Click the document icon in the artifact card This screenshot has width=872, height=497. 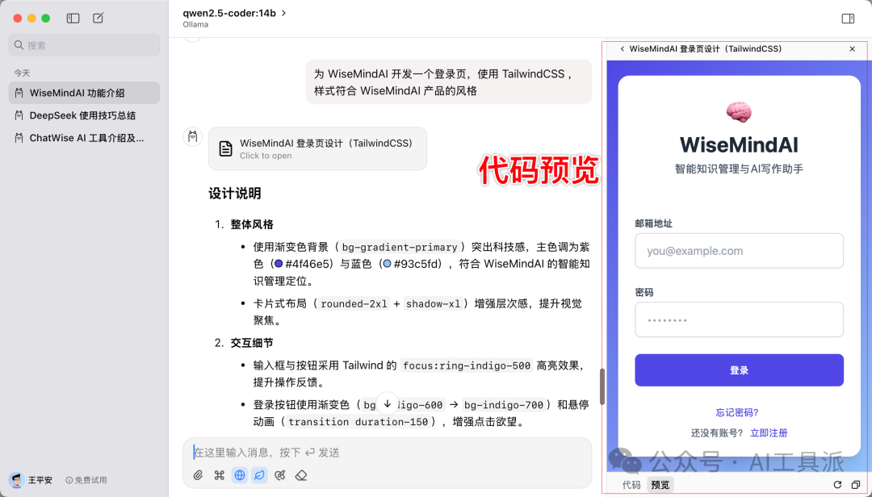225,148
